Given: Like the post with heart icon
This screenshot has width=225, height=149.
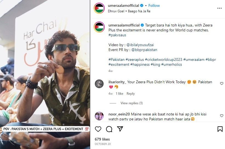Looking at the screenshot, I should (98, 129).
